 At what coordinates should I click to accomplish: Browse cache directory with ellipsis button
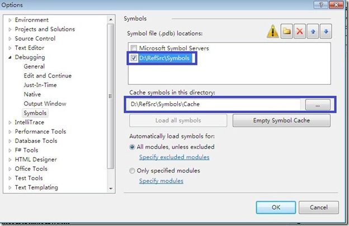click(x=318, y=104)
